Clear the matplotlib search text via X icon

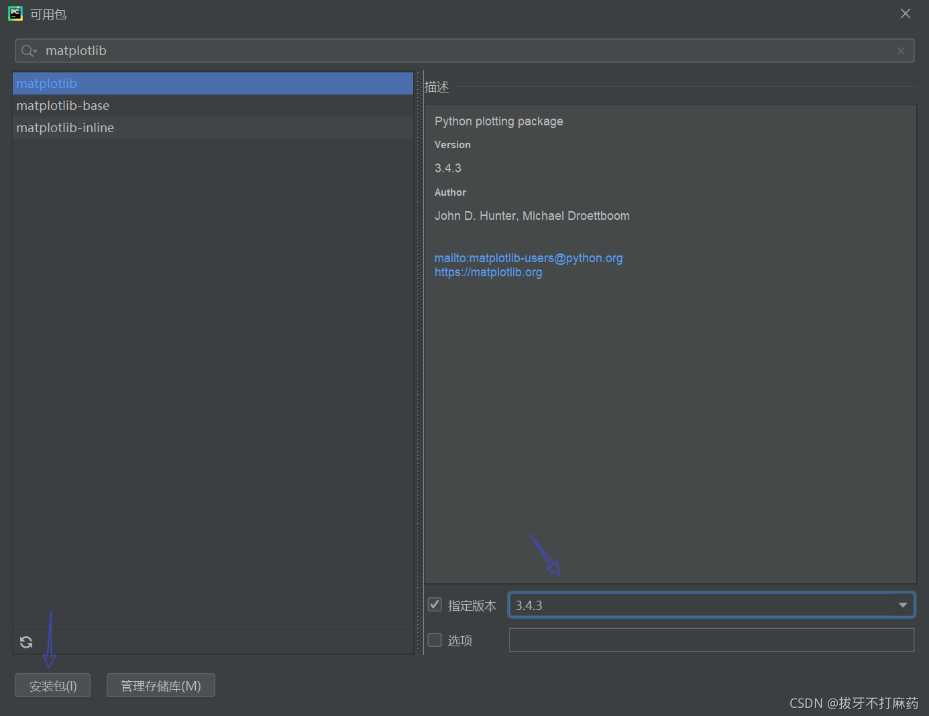(901, 50)
